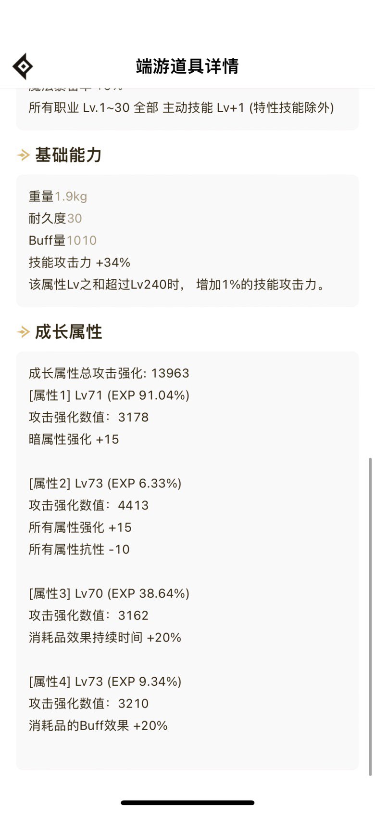375x813 pixels.
Task: Tap the [属性2] Lv73 entry
Action: click(x=105, y=484)
